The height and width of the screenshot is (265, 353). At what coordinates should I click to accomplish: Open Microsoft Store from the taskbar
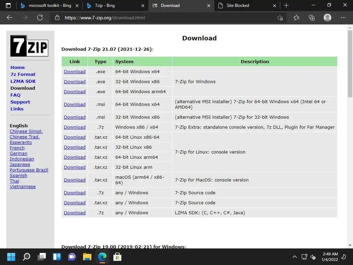click(x=117, y=257)
